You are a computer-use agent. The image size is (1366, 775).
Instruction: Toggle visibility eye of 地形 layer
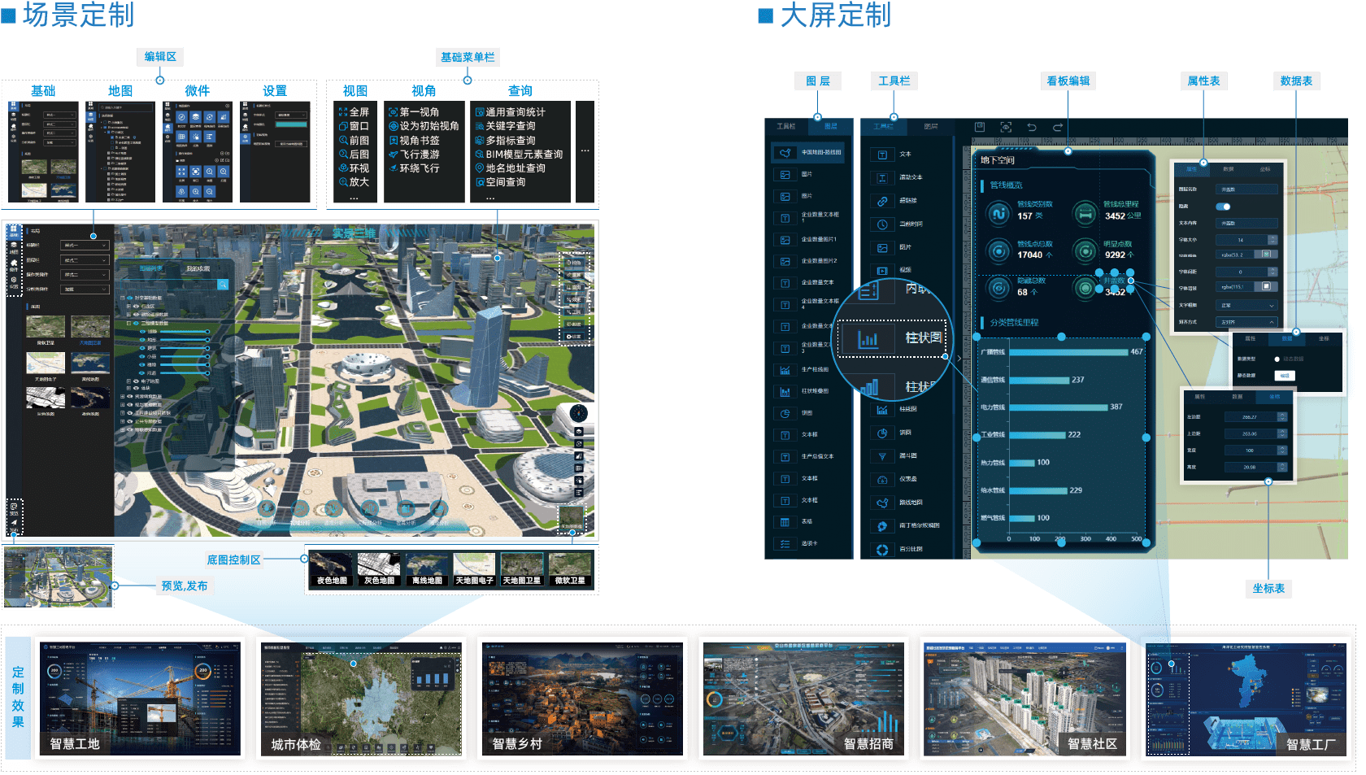tap(142, 340)
